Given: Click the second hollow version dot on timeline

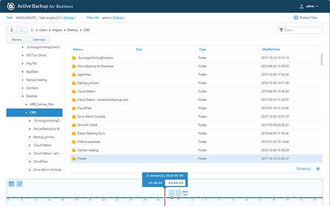Looking at the screenshot, I should coord(178,198).
